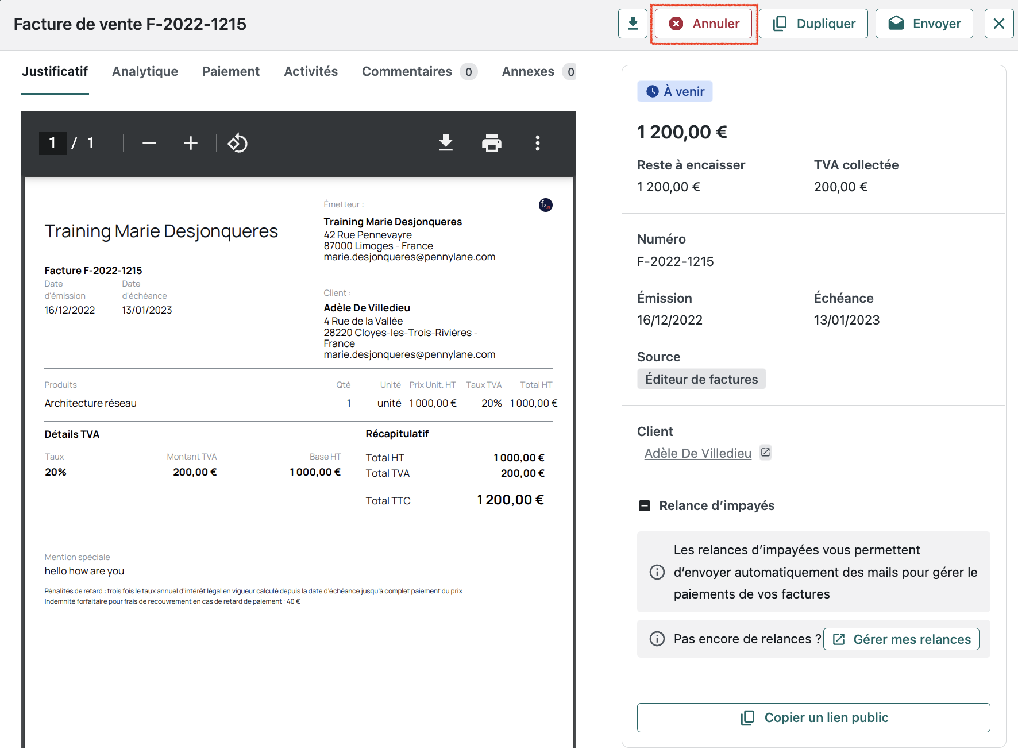This screenshot has height=749, width=1018.
Task: Click the 'hello how are you' mention text
Action: 84,571
